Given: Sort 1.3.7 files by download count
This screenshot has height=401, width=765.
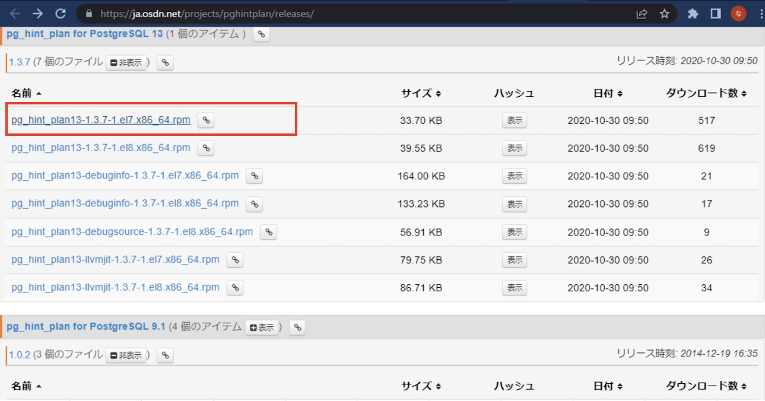Looking at the screenshot, I should pos(706,93).
